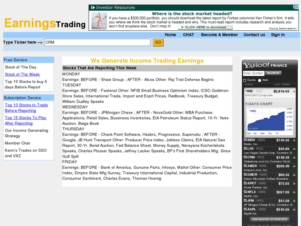Click the CLICK HERE to download ad button
The width and height of the screenshot is (301, 226).
(205, 27)
